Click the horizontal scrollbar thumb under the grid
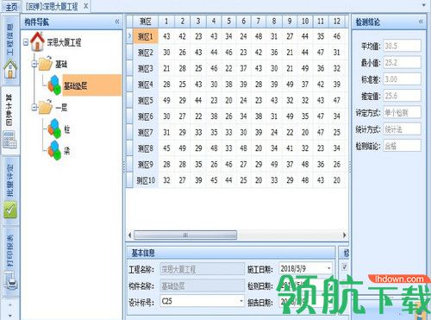Image resolution: width=431 pixels, height=320 pixels. 185,235
